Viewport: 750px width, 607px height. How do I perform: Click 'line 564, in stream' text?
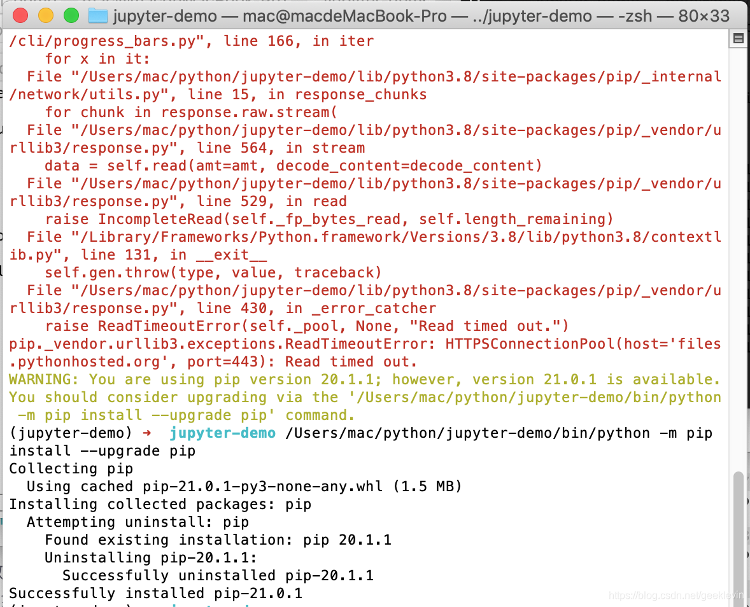coord(280,148)
